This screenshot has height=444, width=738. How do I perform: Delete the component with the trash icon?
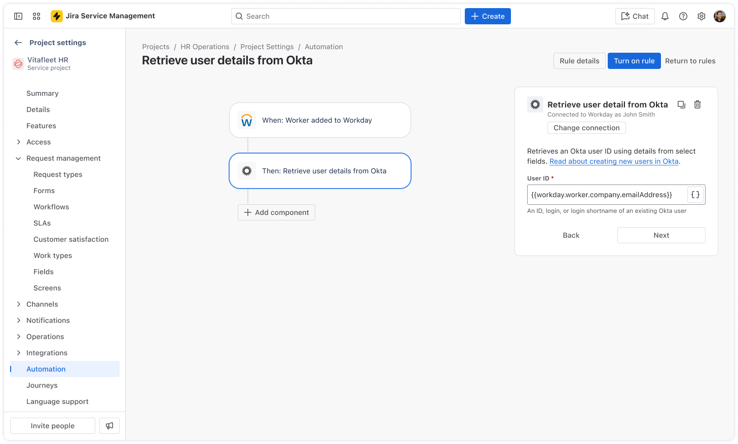tap(697, 104)
